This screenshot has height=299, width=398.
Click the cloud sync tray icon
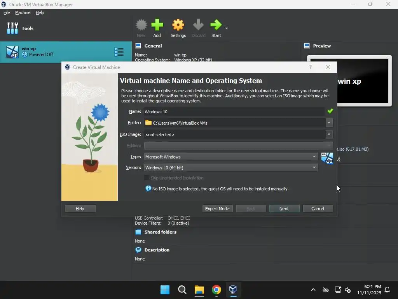point(326,290)
